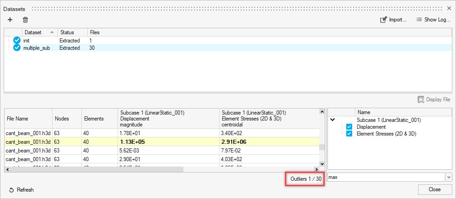Click the plus icon to add dataset
The height and width of the screenshot is (199, 456).
coord(10,20)
